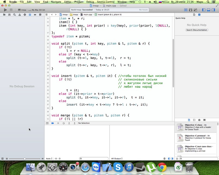Click Search Documentation button

(x=197, y=30)
